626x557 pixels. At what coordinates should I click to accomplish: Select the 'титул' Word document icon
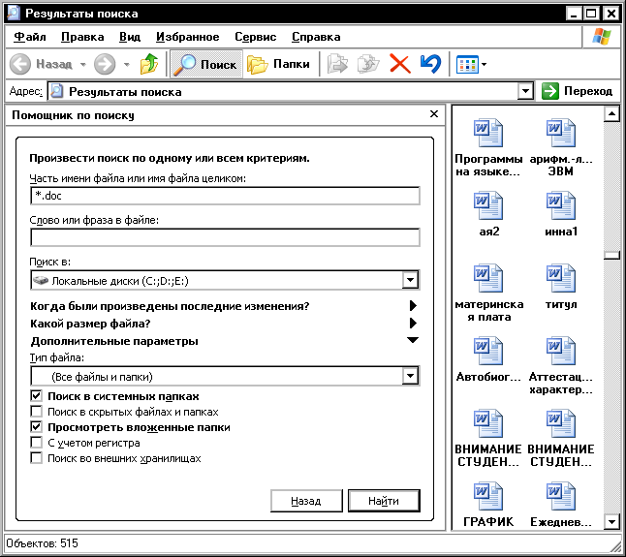[561, 278]
